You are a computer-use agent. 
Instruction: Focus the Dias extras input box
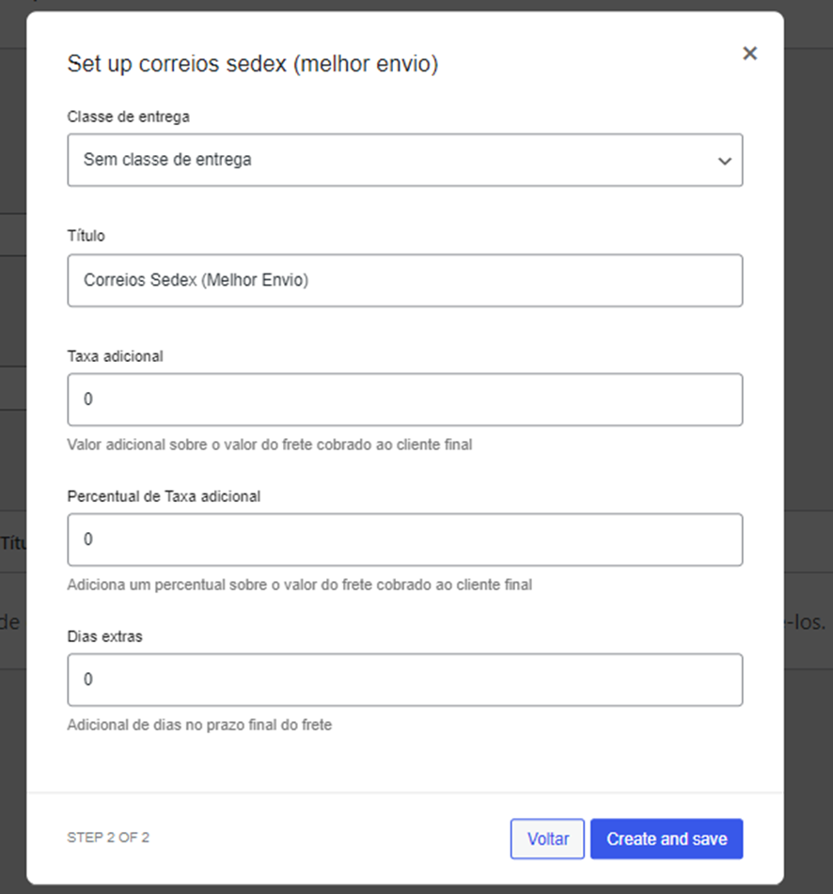tap(404, 680)
